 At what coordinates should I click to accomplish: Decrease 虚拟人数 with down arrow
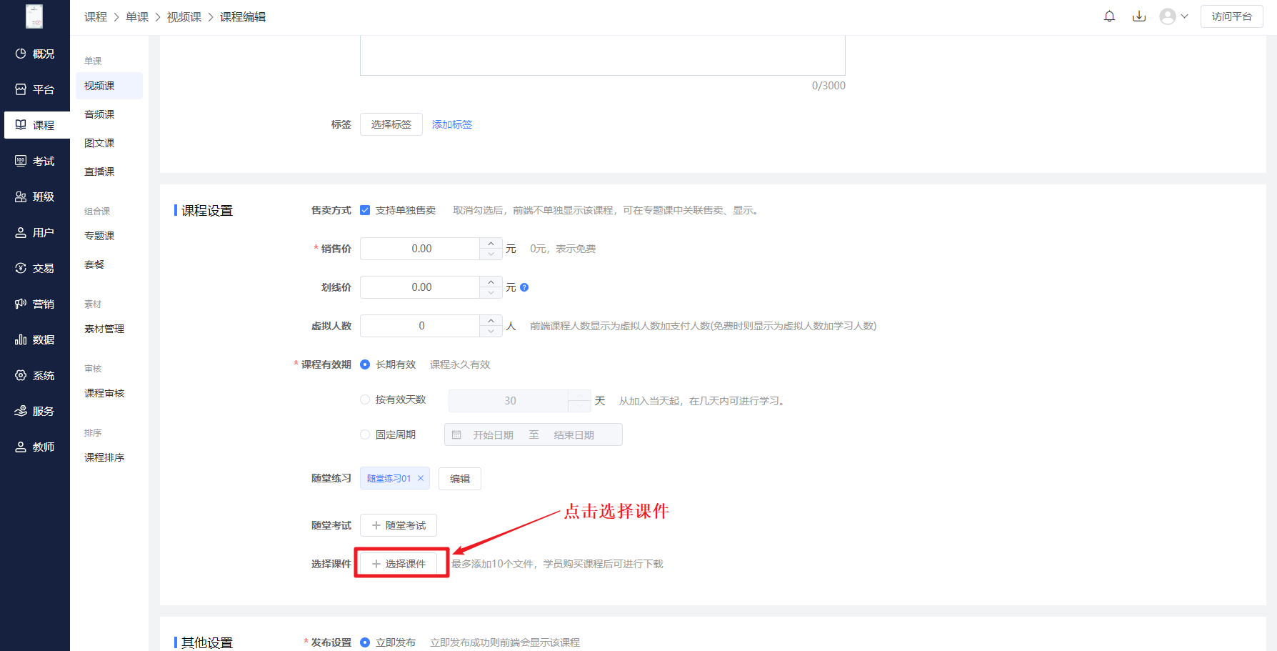point(491,332)
